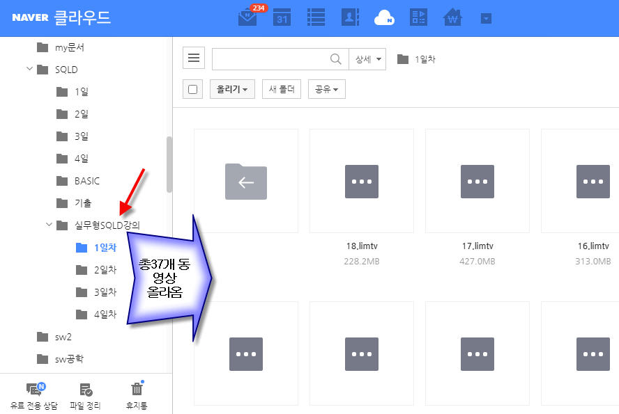This screenshot has width=619, height=414.
Task: Click the sidebar vertical scrollbar thumb
Action: tap(169, 165)
